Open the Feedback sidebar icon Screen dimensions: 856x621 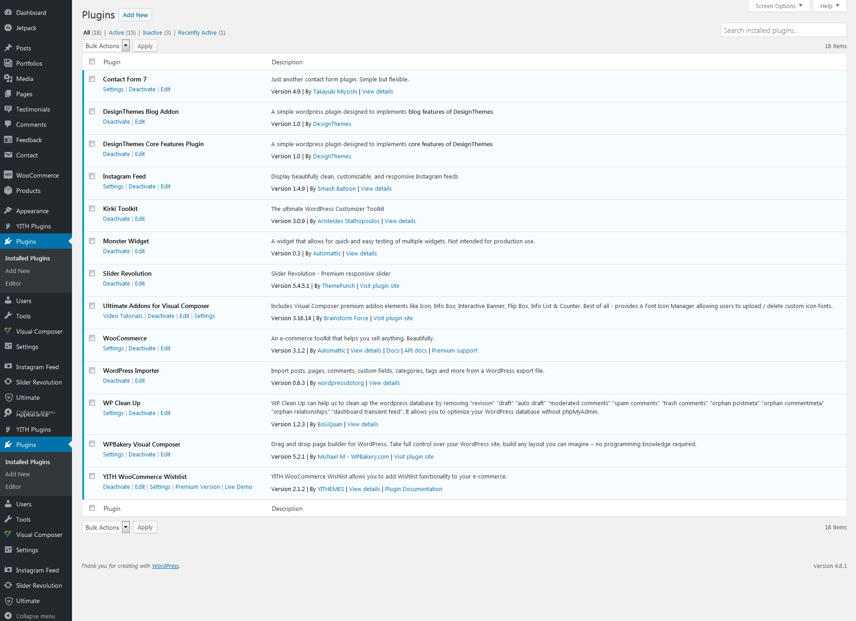click(8, 140)
